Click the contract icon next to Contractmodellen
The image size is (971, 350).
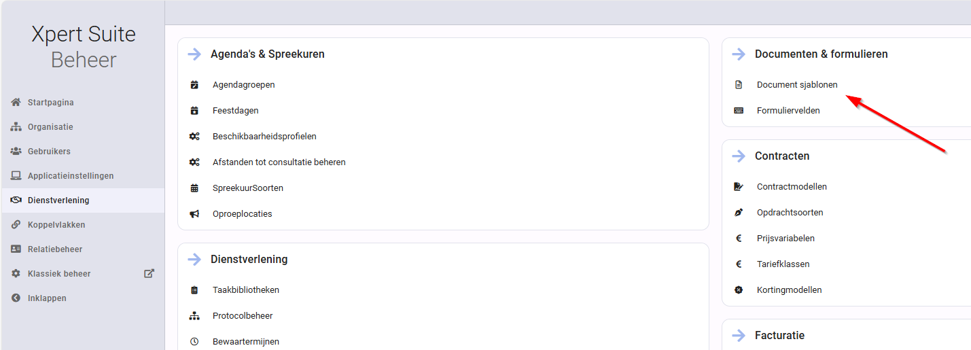coord(739,187)
